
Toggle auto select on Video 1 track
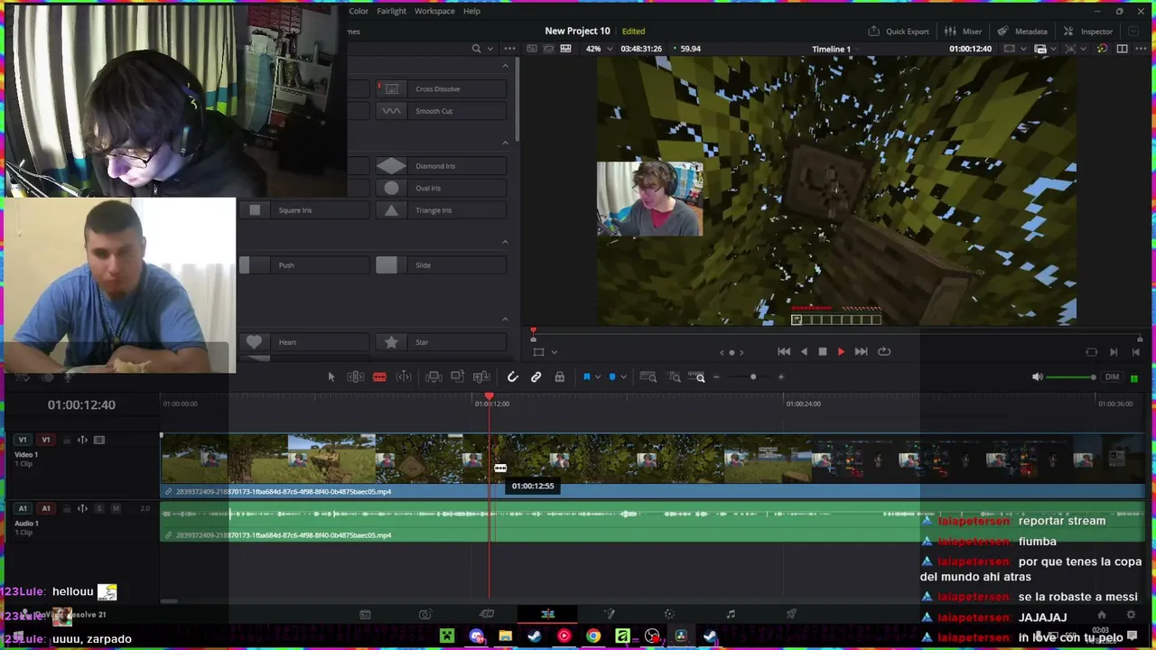pyautogui.click(x=82, y=441)
